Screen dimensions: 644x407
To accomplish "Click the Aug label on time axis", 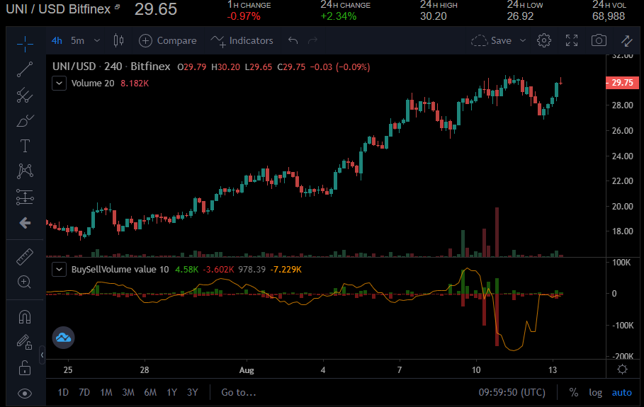I will coord(247,370).
